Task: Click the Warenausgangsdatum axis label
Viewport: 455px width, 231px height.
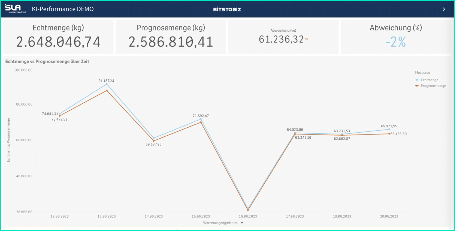Action: click(220, 223)
